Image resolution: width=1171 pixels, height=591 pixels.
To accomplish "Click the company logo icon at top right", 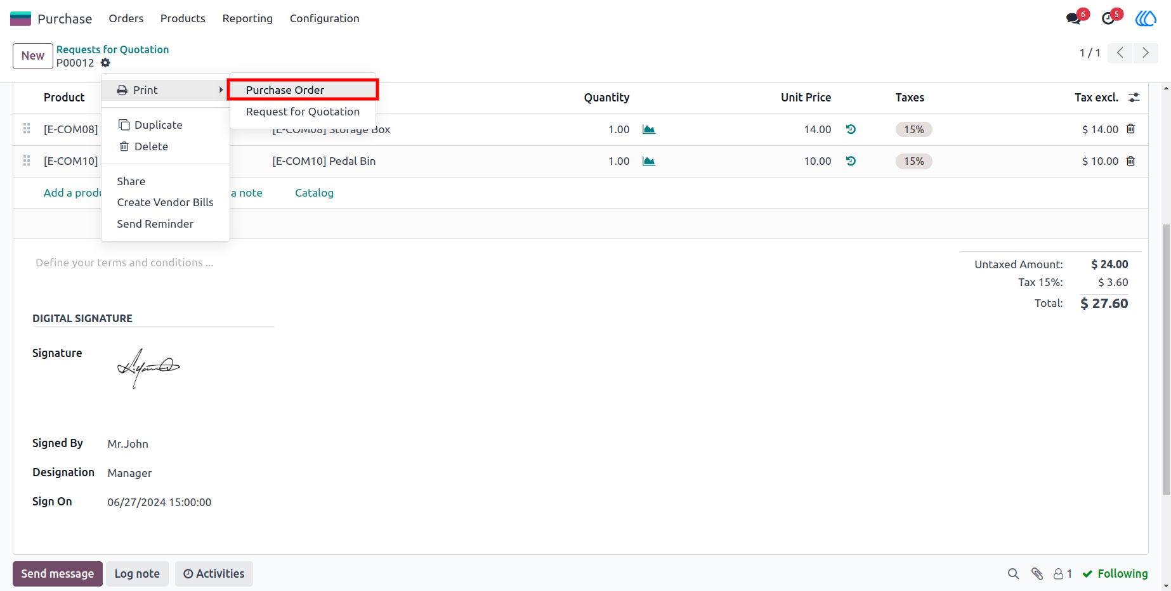I will (x=1146, y=18).
